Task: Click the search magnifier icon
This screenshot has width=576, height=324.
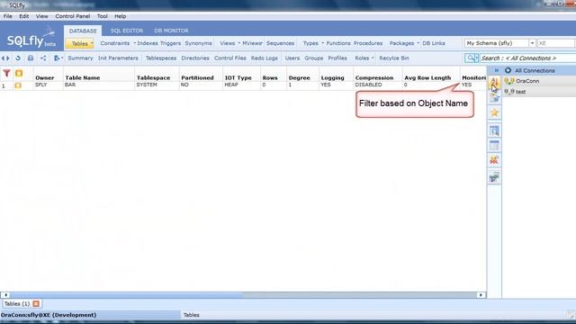Action: point(471,58)
